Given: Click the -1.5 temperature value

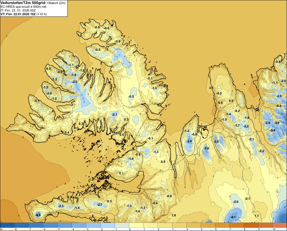Looking at the screenshot, I should pyautogui.click(x=154, y=88).
